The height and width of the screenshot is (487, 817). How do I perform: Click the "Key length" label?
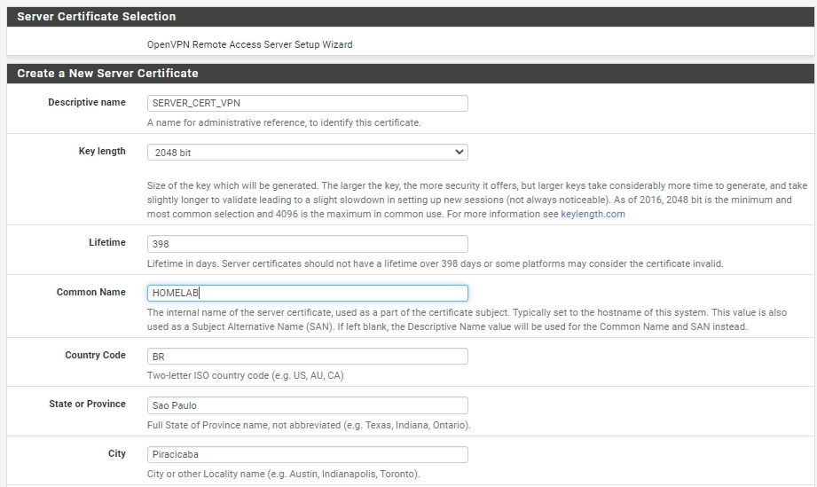pos(102,151)
